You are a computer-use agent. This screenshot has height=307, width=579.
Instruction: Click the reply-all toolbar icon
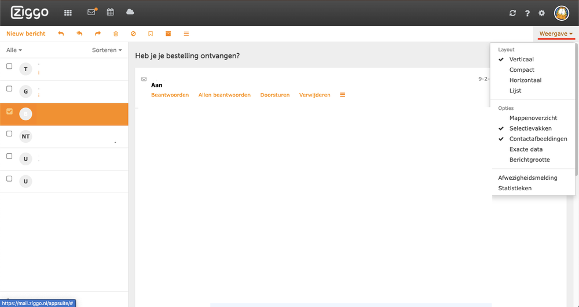[x=79, y=34]
